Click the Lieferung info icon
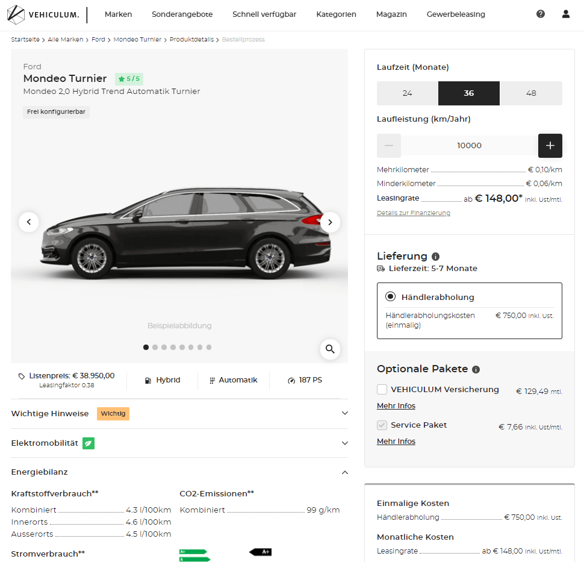Image resolution: width=584 pixels, height=562 pixels. point(435,257)
